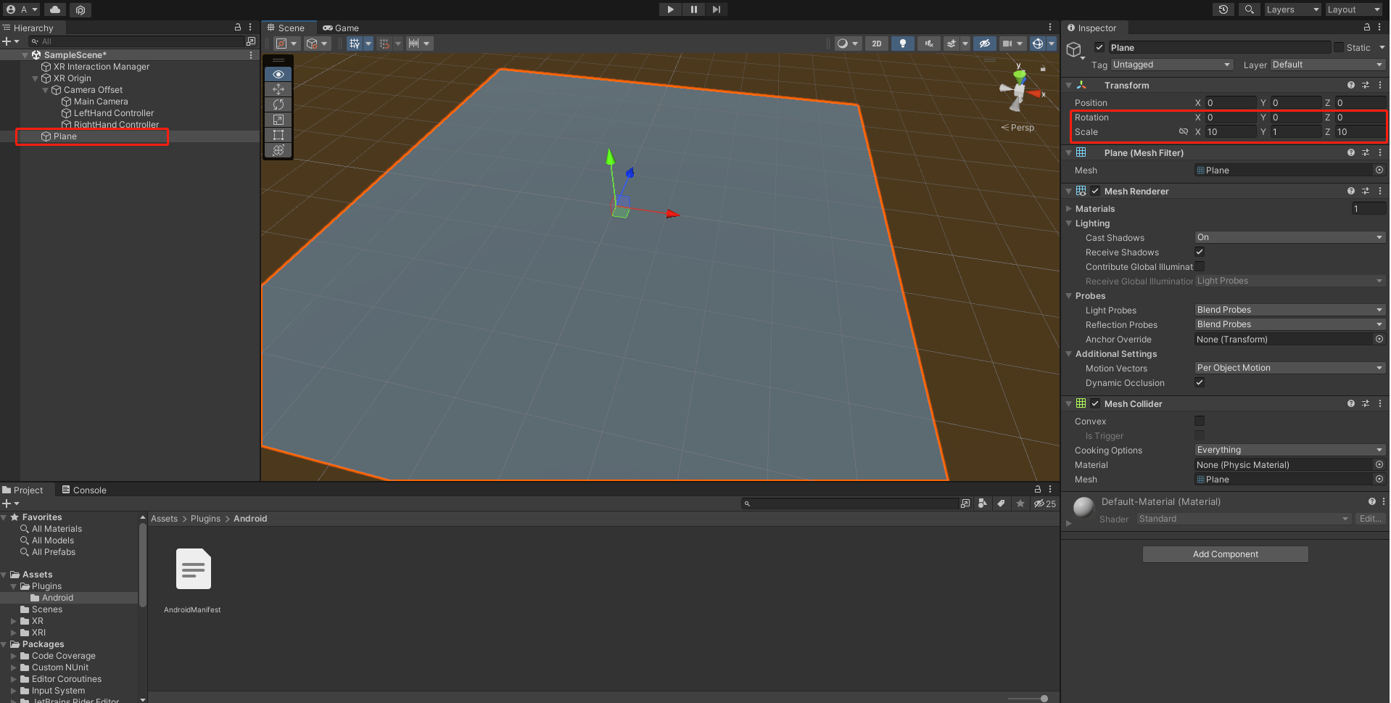Image resolution: width=1391 pixels, height=703 pixels.
Task: Switch to the Game tab
Action: click(x=341, y=28)
